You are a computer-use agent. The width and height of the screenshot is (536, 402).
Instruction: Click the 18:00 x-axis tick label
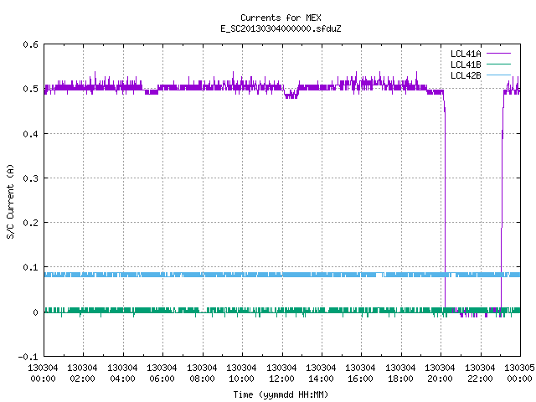coord(400,374)
